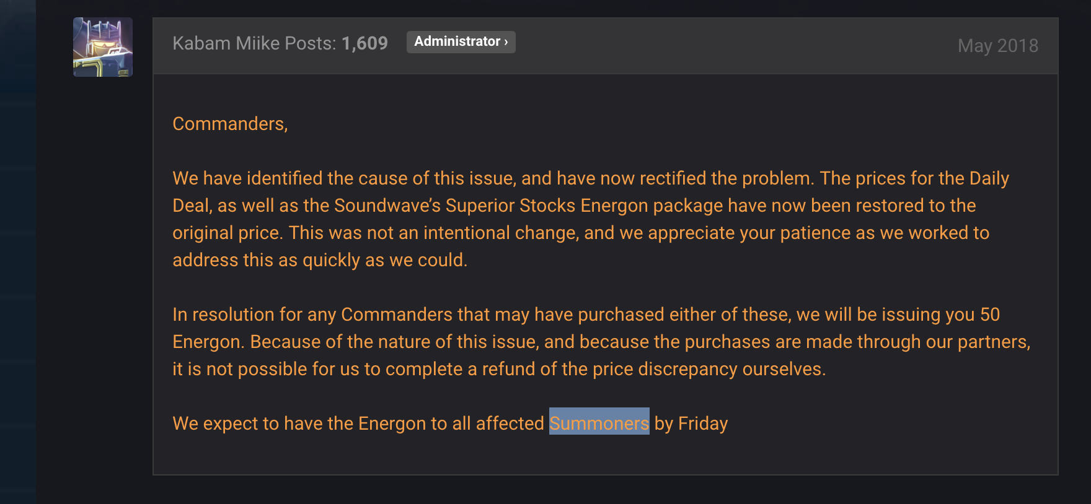Viewport: 1091px width, 504px height.
Task: Click the word Friday in the last line
Action: pos(703,423)
